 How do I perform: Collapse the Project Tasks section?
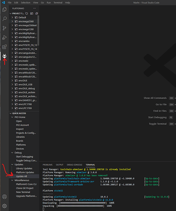coord(11,14)
